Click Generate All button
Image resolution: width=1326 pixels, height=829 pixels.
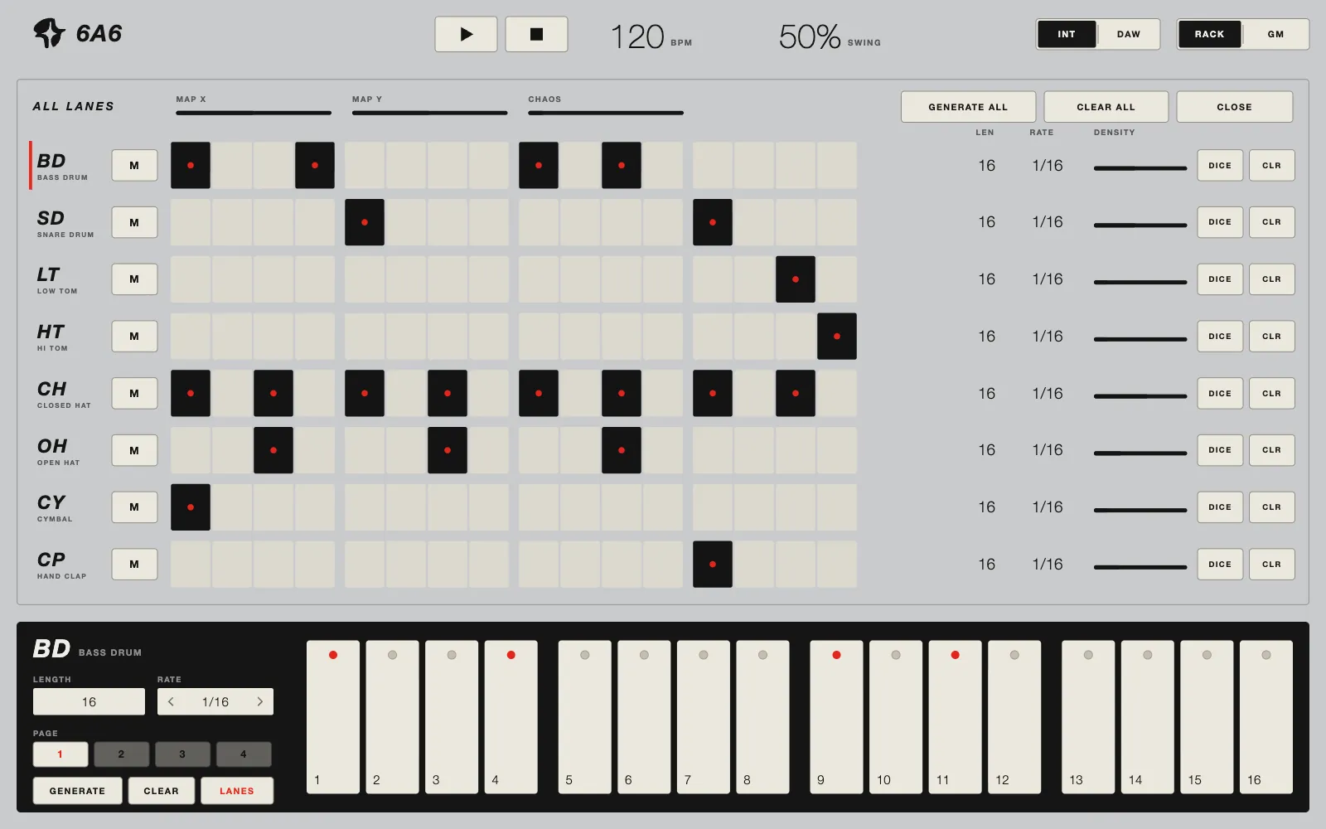point(968,107)
